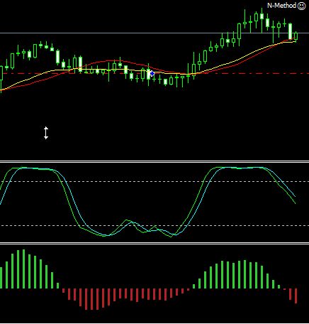This screenshot has height=324, width=309.
Task: Select the lower dashed oscillator level line
Action: pyautogui.click(x=154, y=225)
